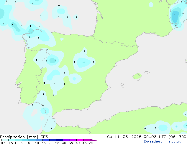Select the '50' legend scale label
Image resolution: width=187 pixels, height=144 pixels.
pos(91,143)
